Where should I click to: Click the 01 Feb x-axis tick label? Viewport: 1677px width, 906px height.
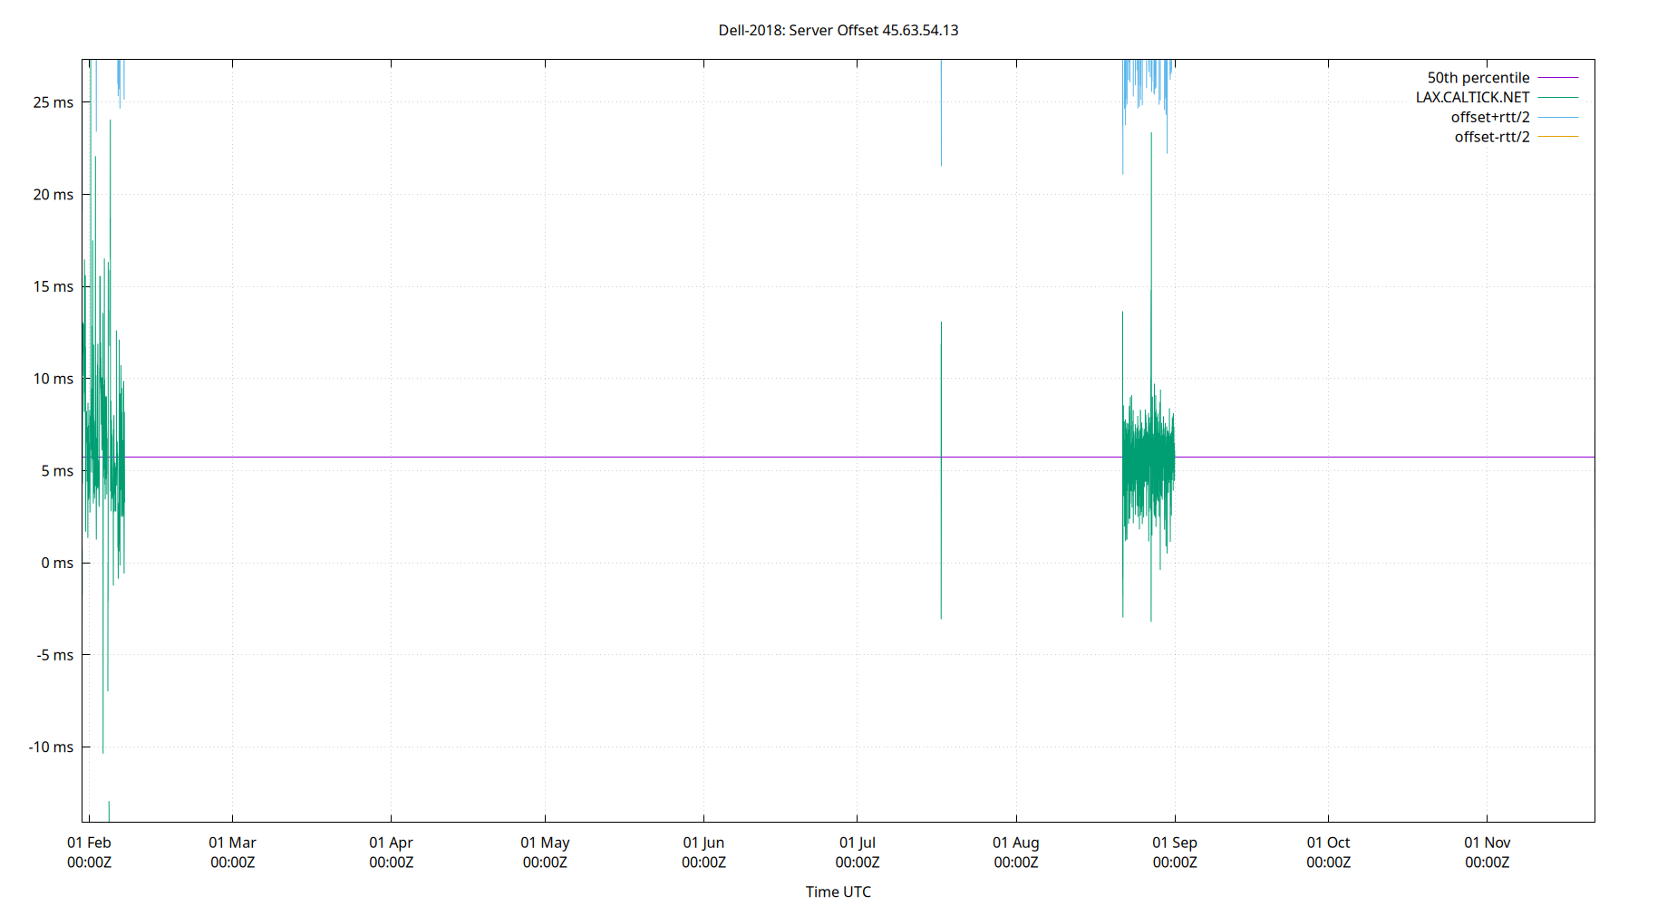[x=89, y=852]
